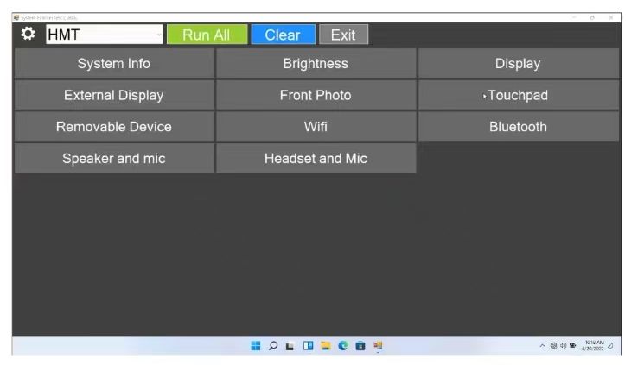The width and height of the screenshot is (644, 365).
Task: Click the volume icon in system tray
Action: 561,346
